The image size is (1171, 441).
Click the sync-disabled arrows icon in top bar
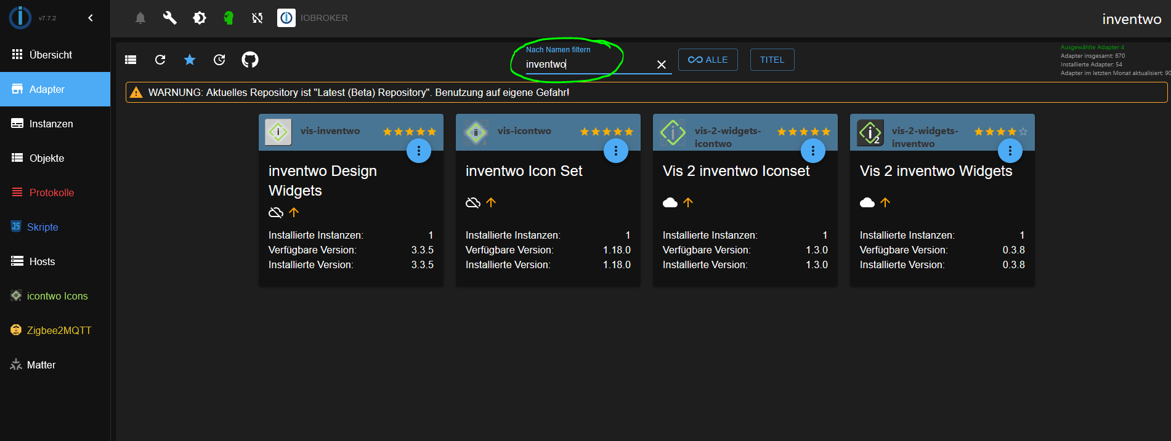(257, 18)
